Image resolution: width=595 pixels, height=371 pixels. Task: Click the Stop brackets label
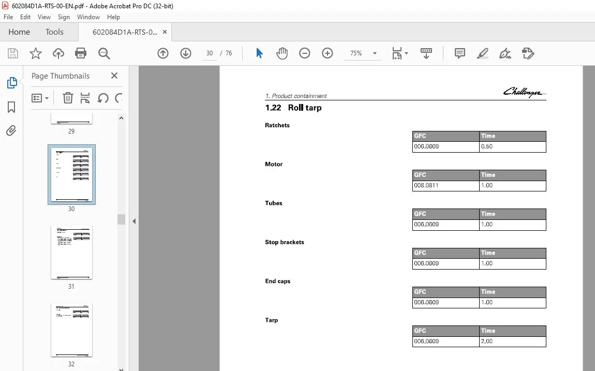[x=285, y=242]
